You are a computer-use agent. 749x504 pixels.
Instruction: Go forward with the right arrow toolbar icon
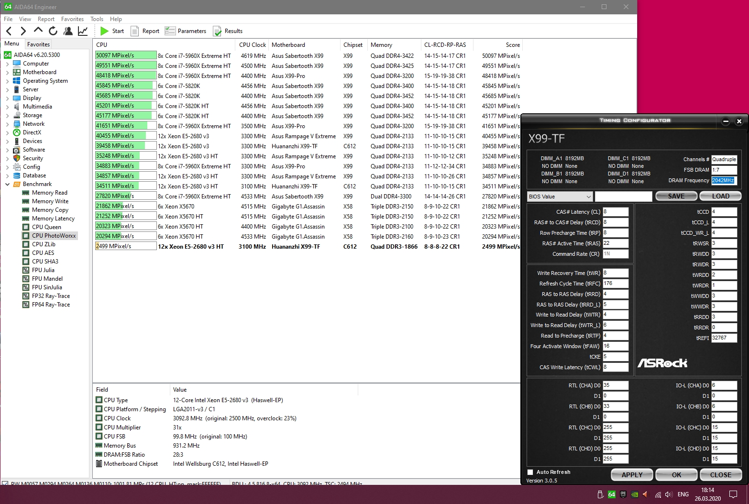pyautogui.click(x=23, y=31)
